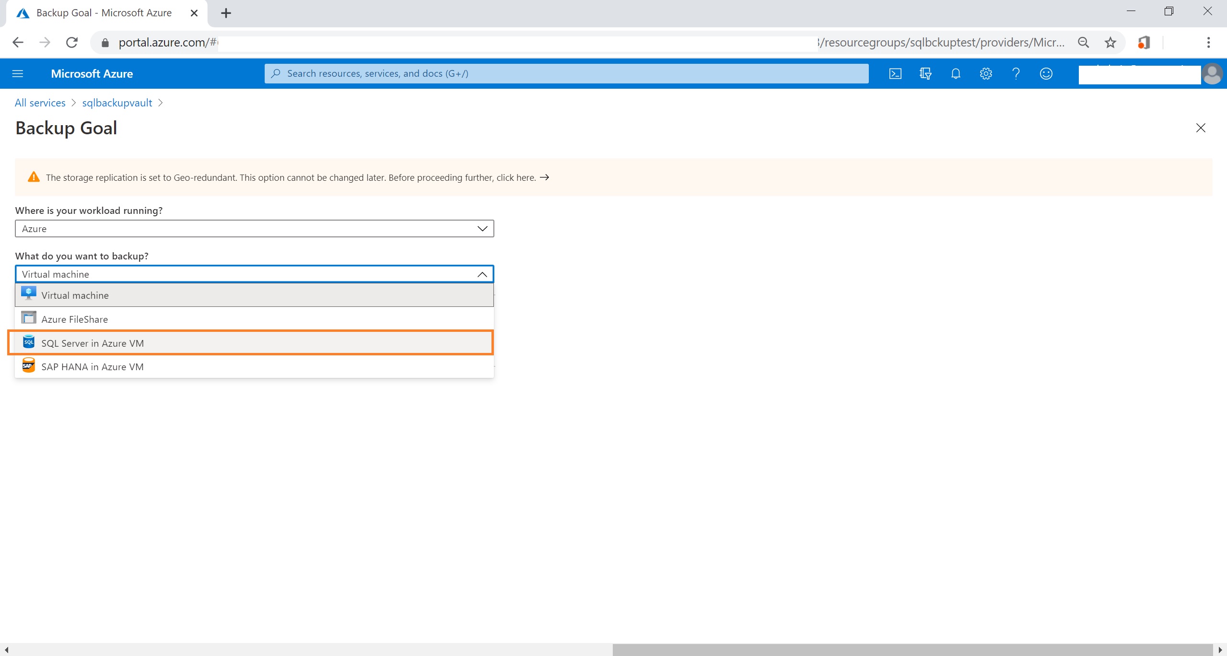This screenshot has height=656, width=1227.
Task: Click the notifications bell icon
Action: (955, 73)
